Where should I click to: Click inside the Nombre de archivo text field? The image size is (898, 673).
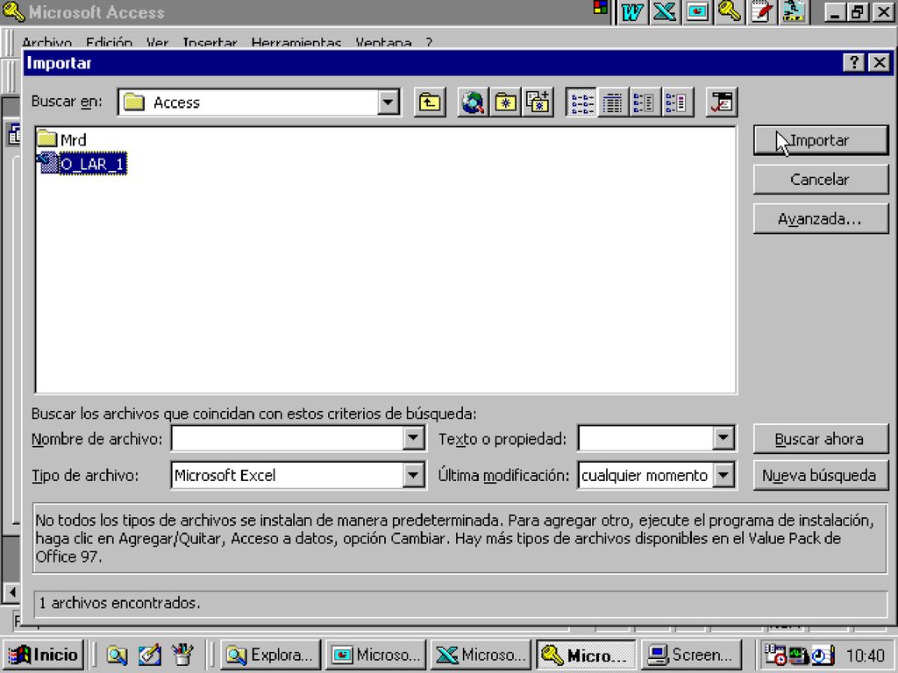287,438
